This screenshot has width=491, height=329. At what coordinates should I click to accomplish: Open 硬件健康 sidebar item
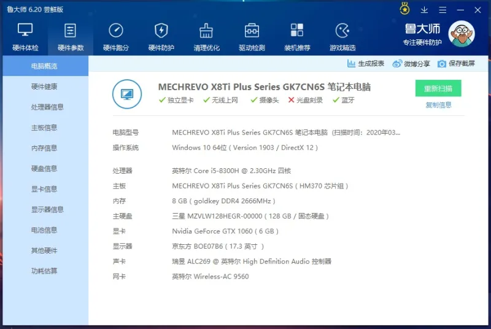pyautogui.click(x=45, y=87)
